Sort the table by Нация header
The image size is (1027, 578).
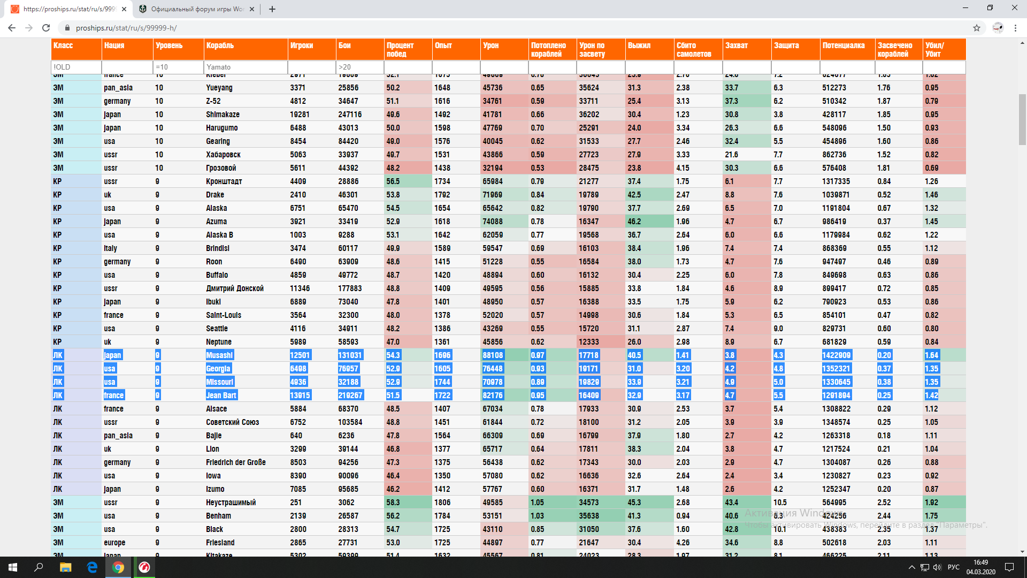[x=127, y=49]
